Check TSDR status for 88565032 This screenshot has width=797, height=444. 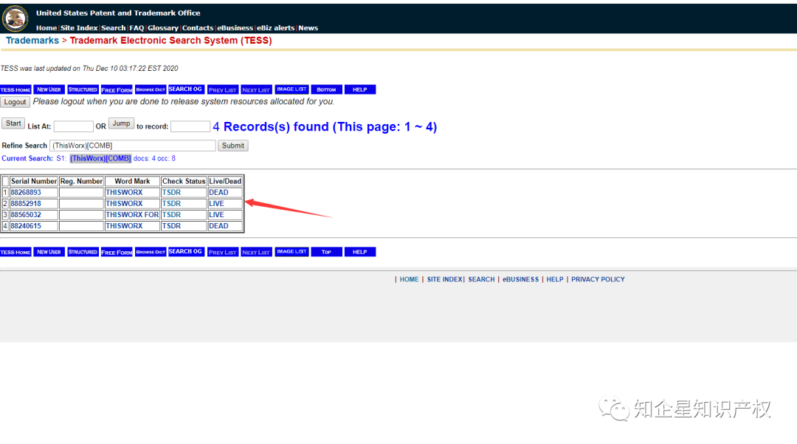click(171, 215)
